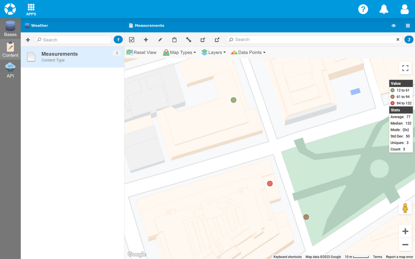This screenshot has height=259, width=415.
Task: Click the pencil edit icon in toolbar
Action: click(160, 40)
